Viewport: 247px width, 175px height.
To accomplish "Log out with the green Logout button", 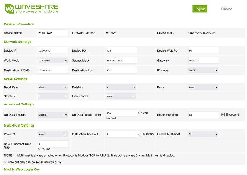I will (x=200, y=9).
